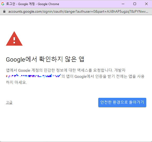Click the heading 'Google에서 확인하지 않은 앱'
This screenshot has width=152, height=142.
coord(45,59)
